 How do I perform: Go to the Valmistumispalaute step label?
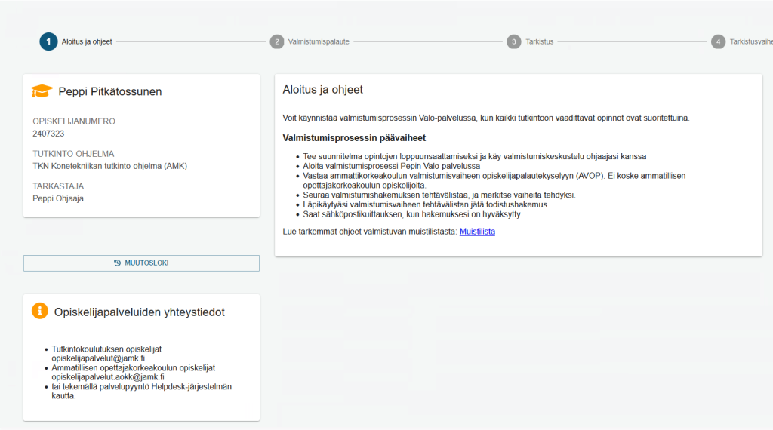coord(319,41)
